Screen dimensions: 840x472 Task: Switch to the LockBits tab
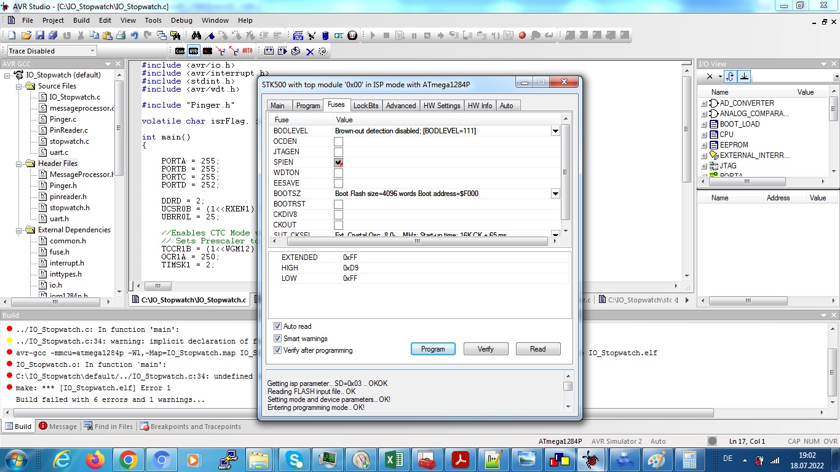click(x=366, y=106)
